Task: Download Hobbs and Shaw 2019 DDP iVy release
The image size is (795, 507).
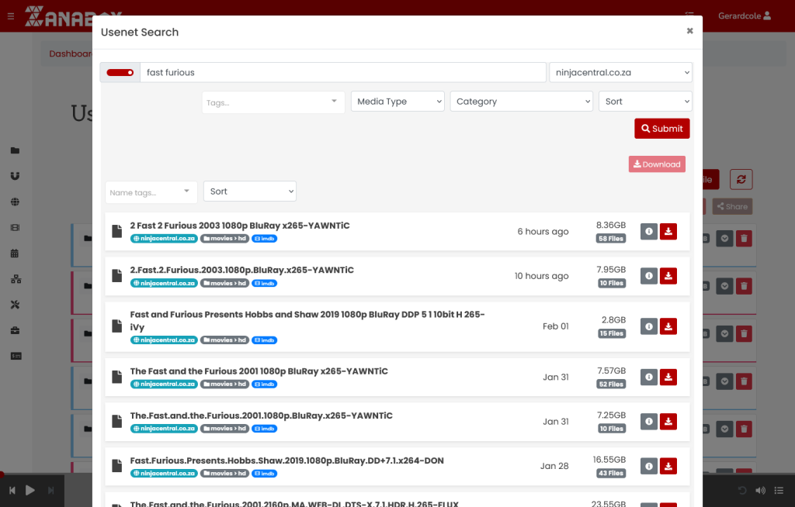Action: 668,326
